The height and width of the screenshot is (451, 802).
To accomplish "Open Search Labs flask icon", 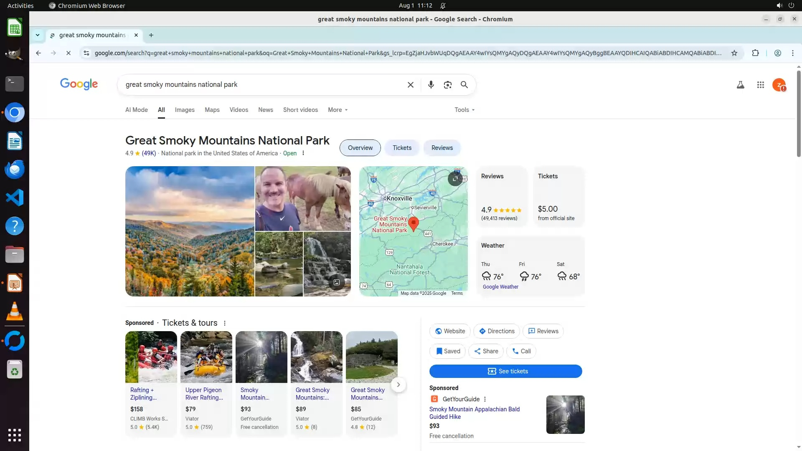I will point(740,85).
